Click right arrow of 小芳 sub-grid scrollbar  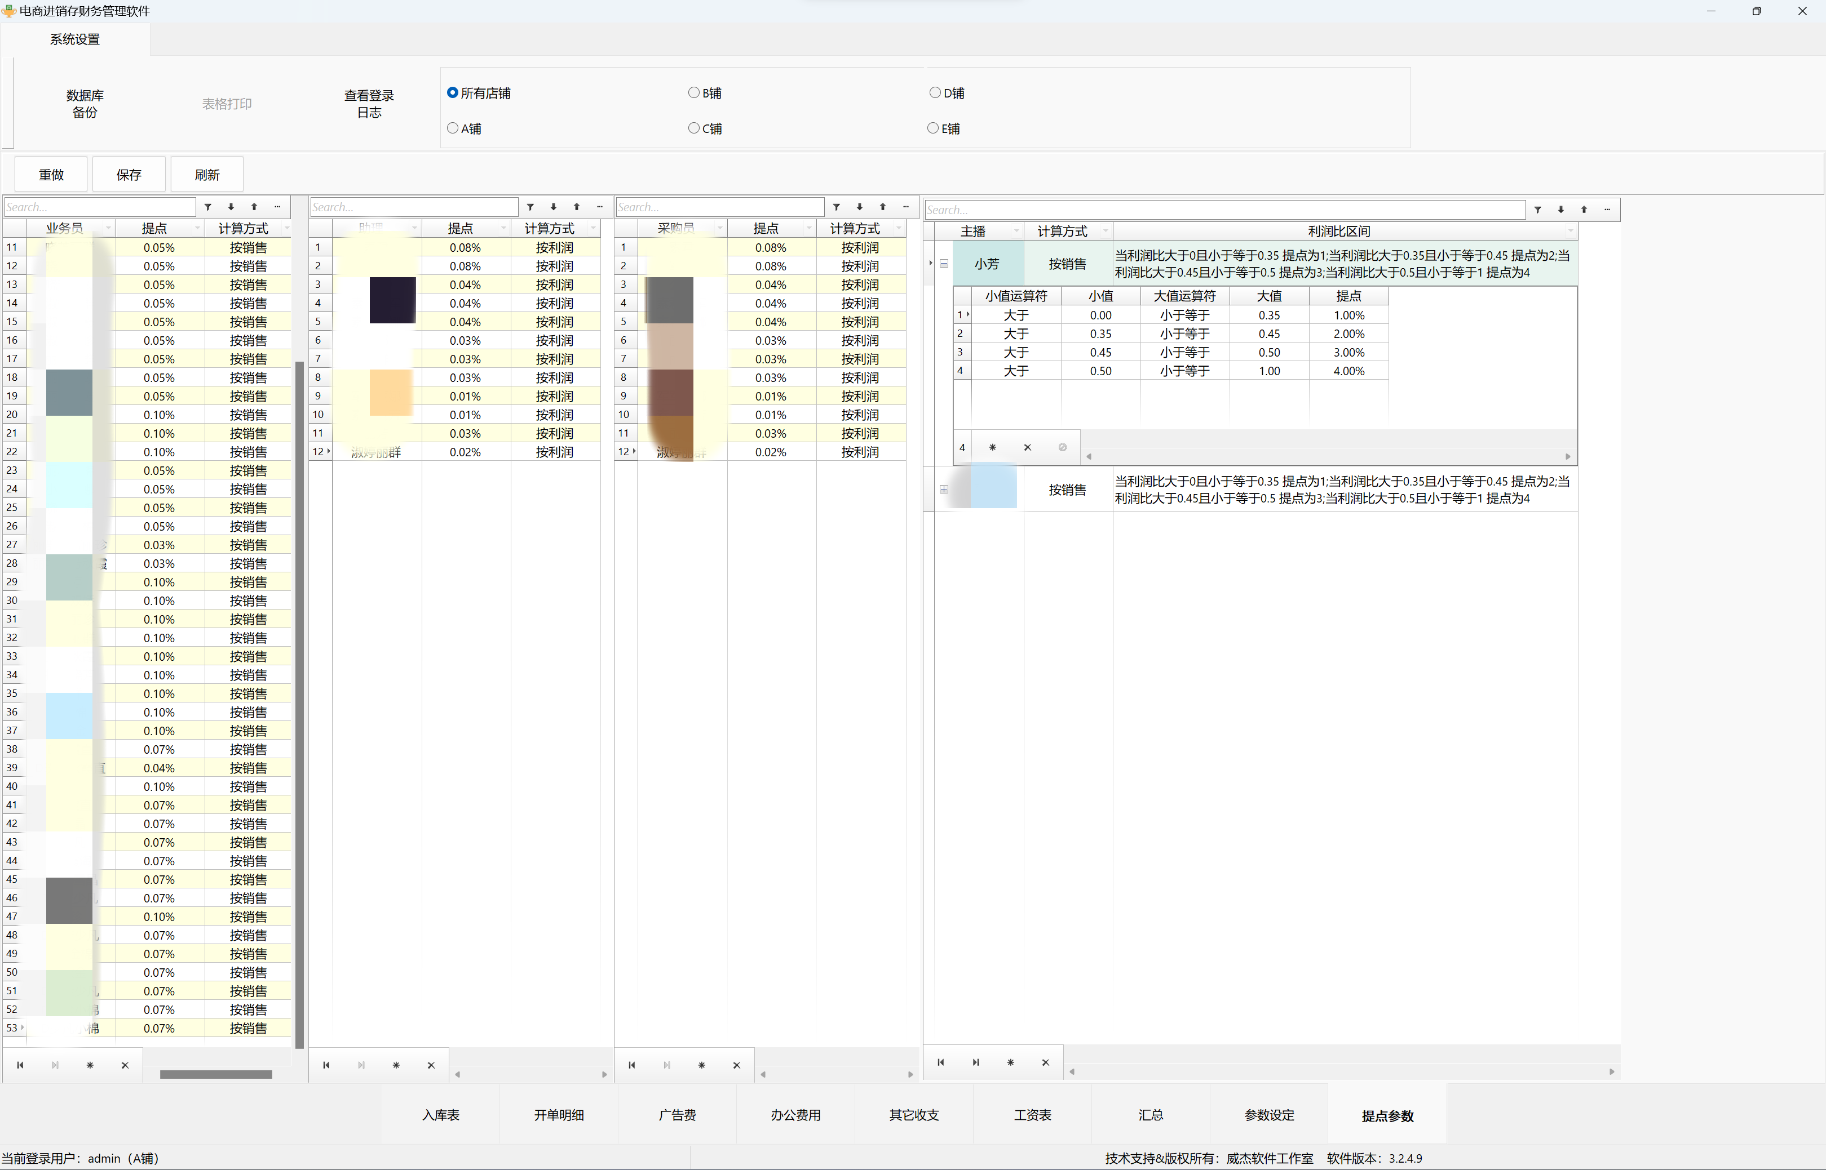pyautogui.click(x=1568, y=457)
